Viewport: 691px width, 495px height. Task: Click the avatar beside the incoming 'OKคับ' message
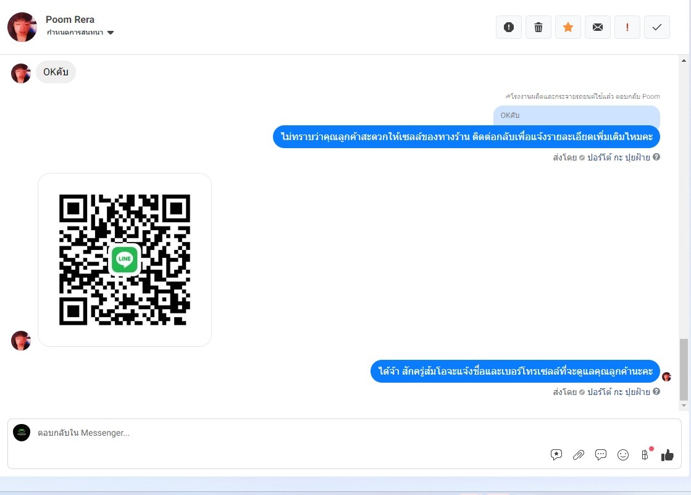click(21, 73)
